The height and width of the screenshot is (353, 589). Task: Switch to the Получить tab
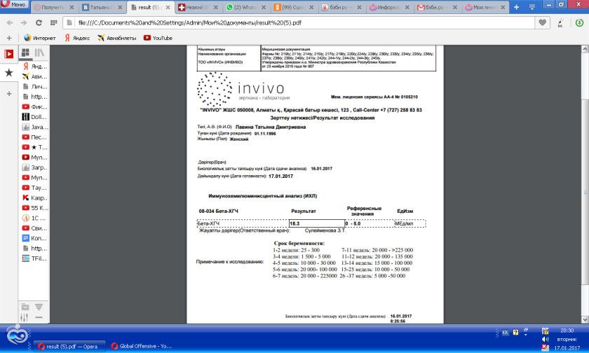53,7
